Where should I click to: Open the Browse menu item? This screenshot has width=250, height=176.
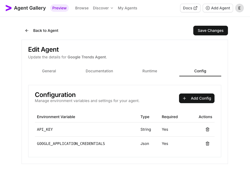coord(82,8)
